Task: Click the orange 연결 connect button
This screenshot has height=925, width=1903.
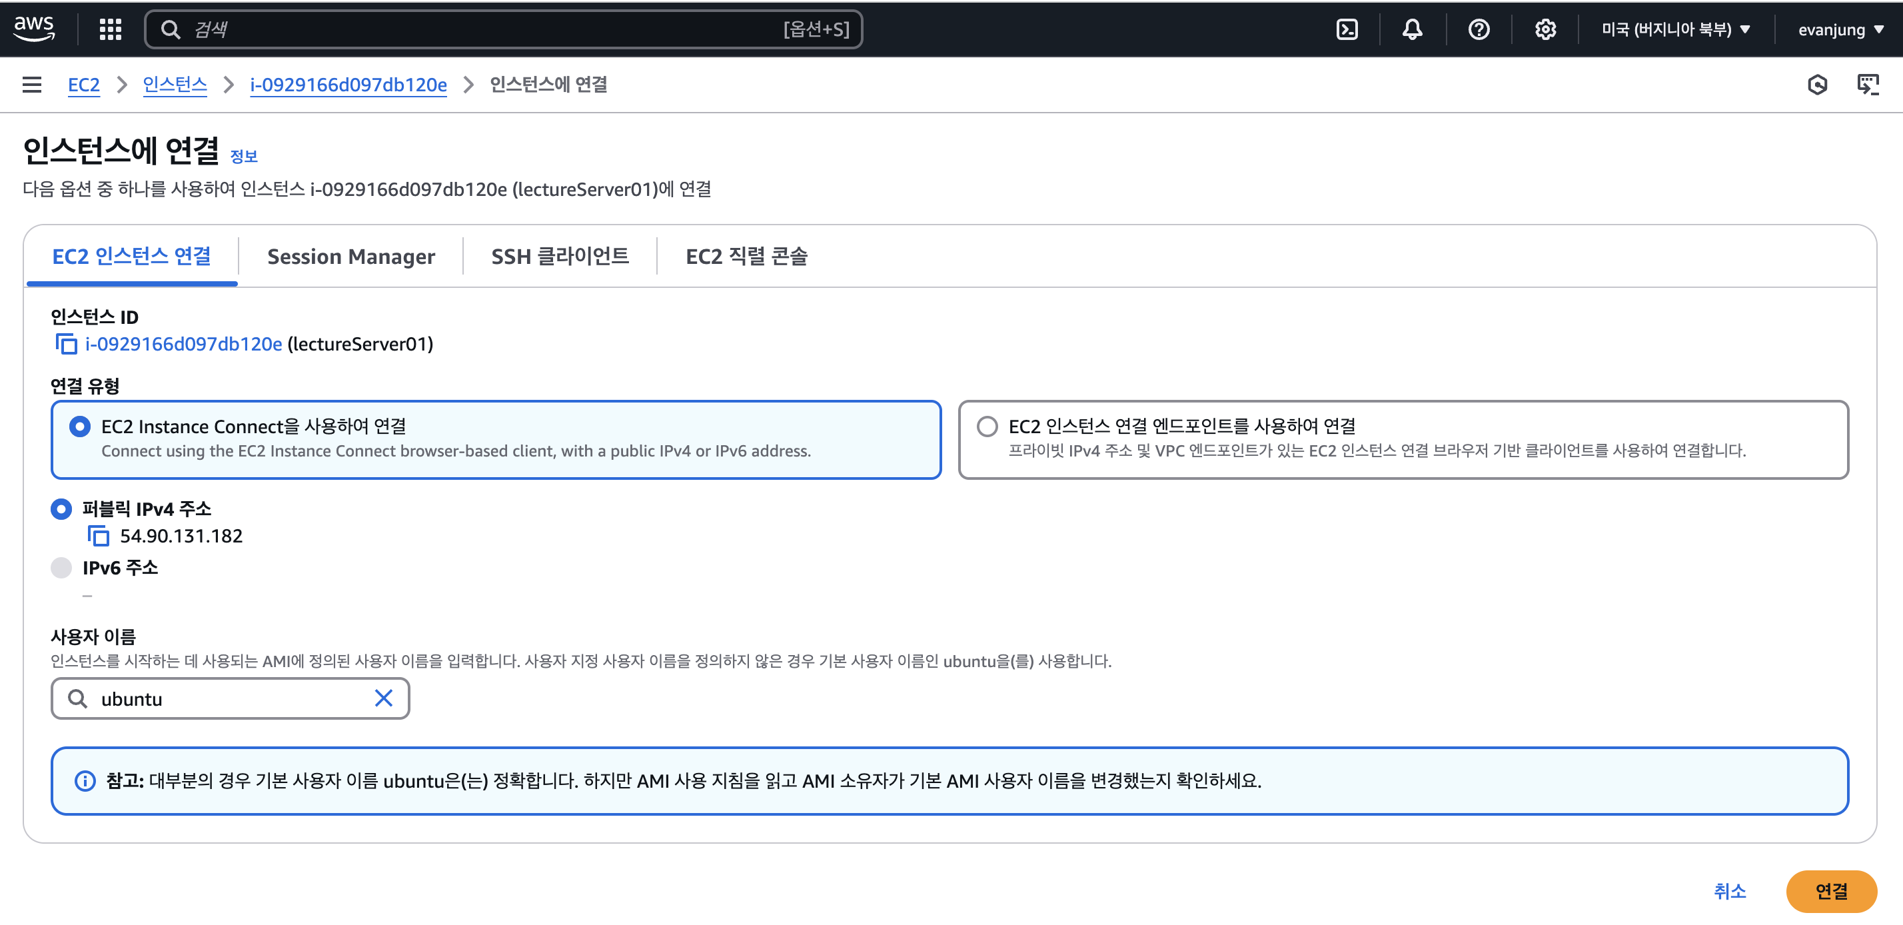Action: coord(1830,891)
